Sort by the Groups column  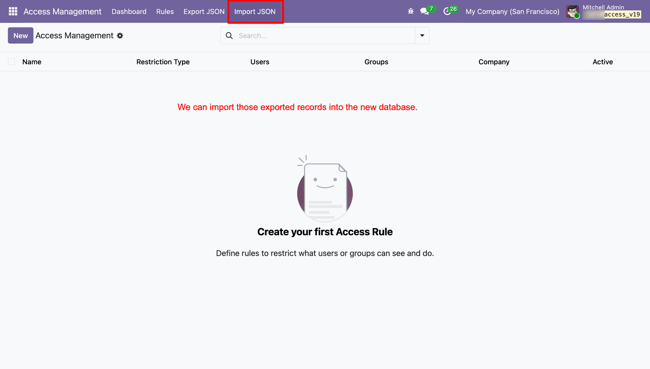pos(376,62)
